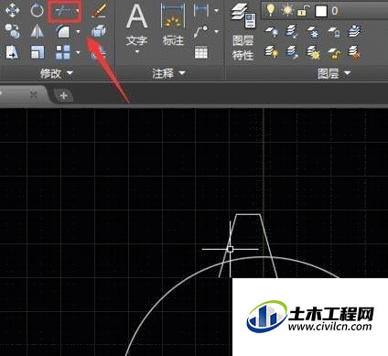
Task: Insert a table with the Table icon
Action: [x=201, y=52]
